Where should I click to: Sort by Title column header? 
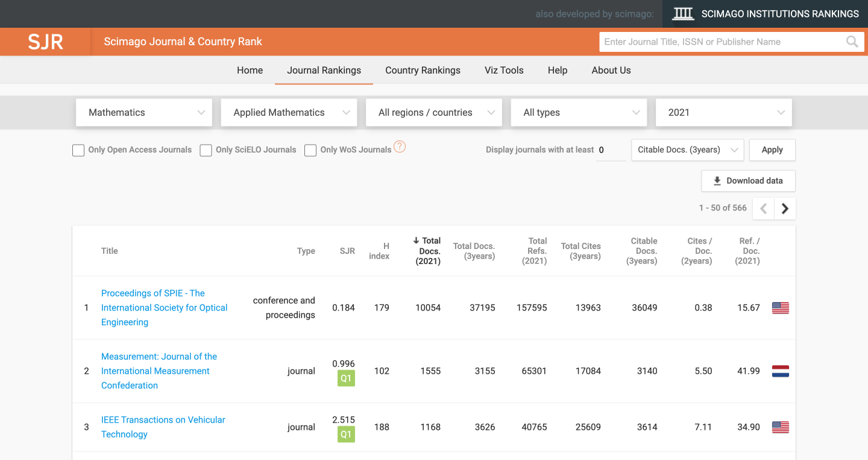(110, 251)
